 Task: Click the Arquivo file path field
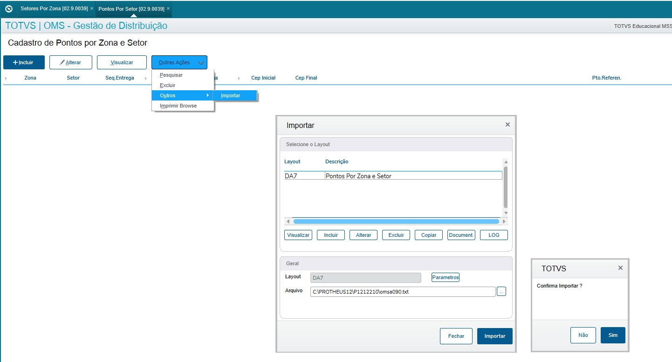(403, 292)
